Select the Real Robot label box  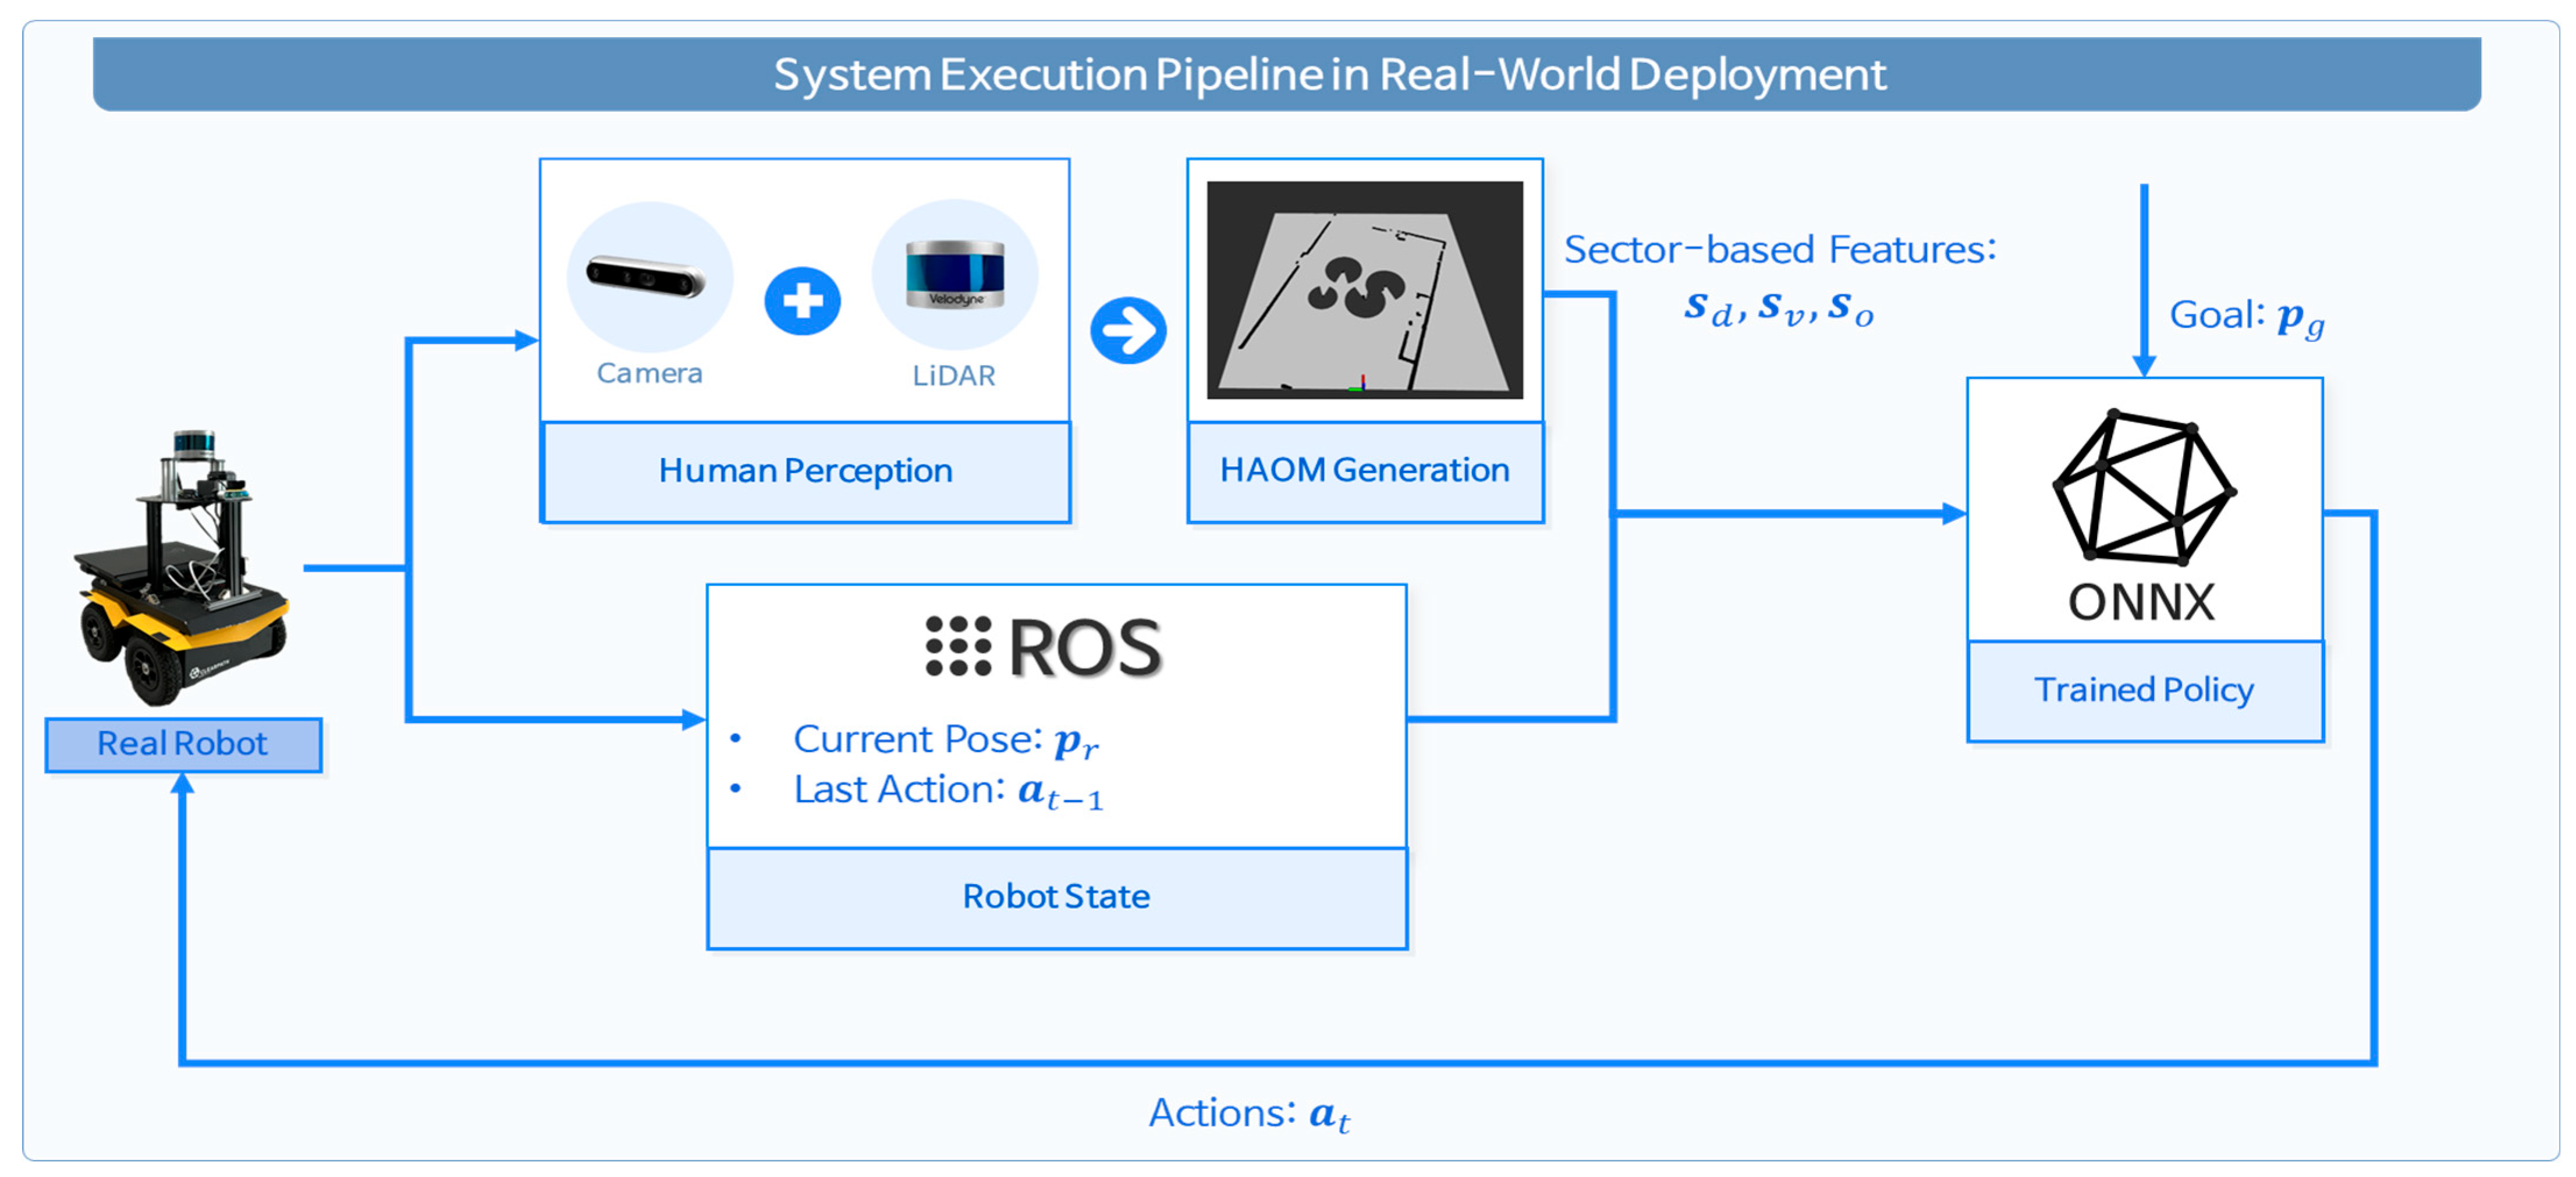coord(183,744)
